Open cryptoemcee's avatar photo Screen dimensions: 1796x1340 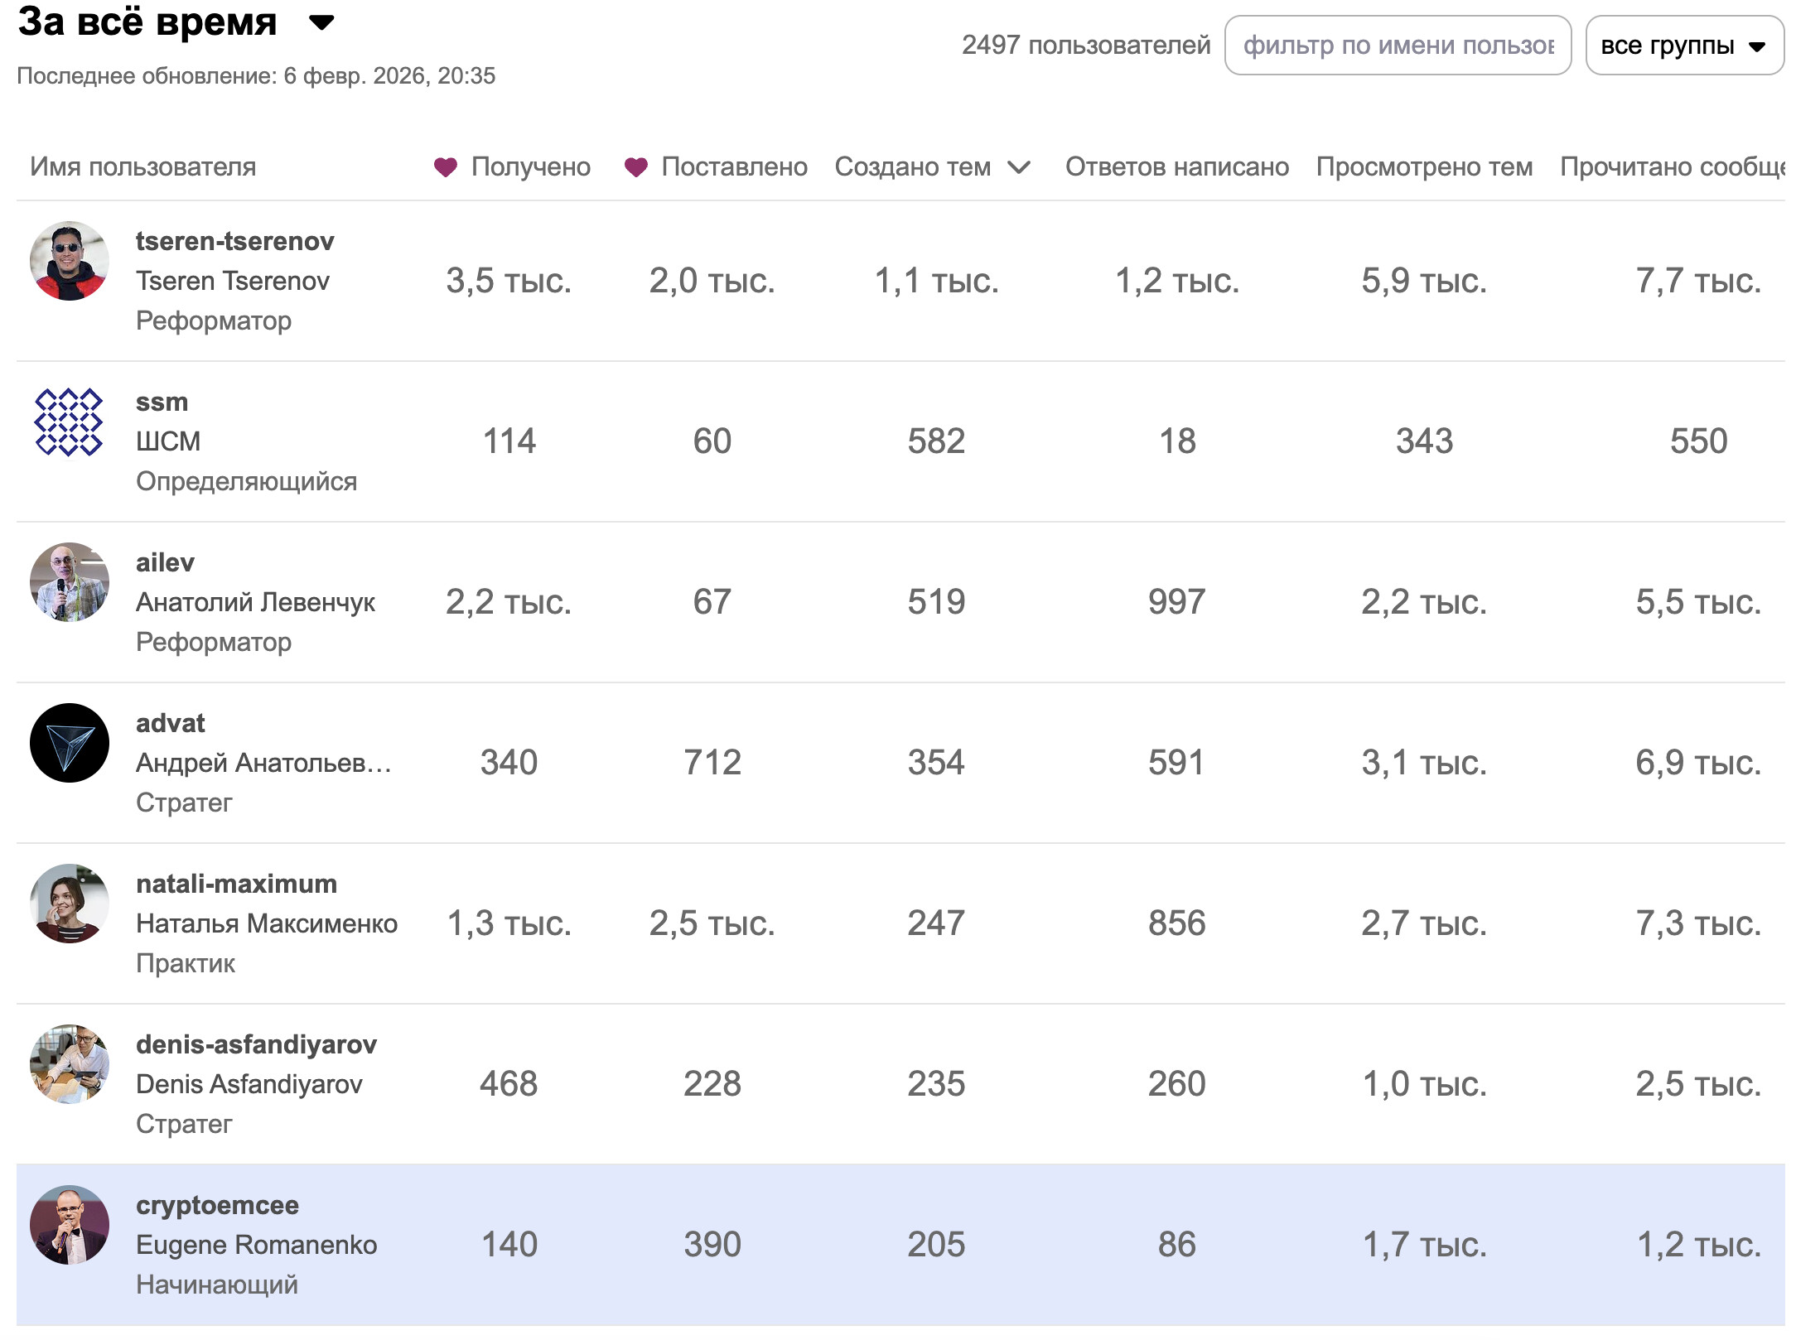click(70, 1225)
